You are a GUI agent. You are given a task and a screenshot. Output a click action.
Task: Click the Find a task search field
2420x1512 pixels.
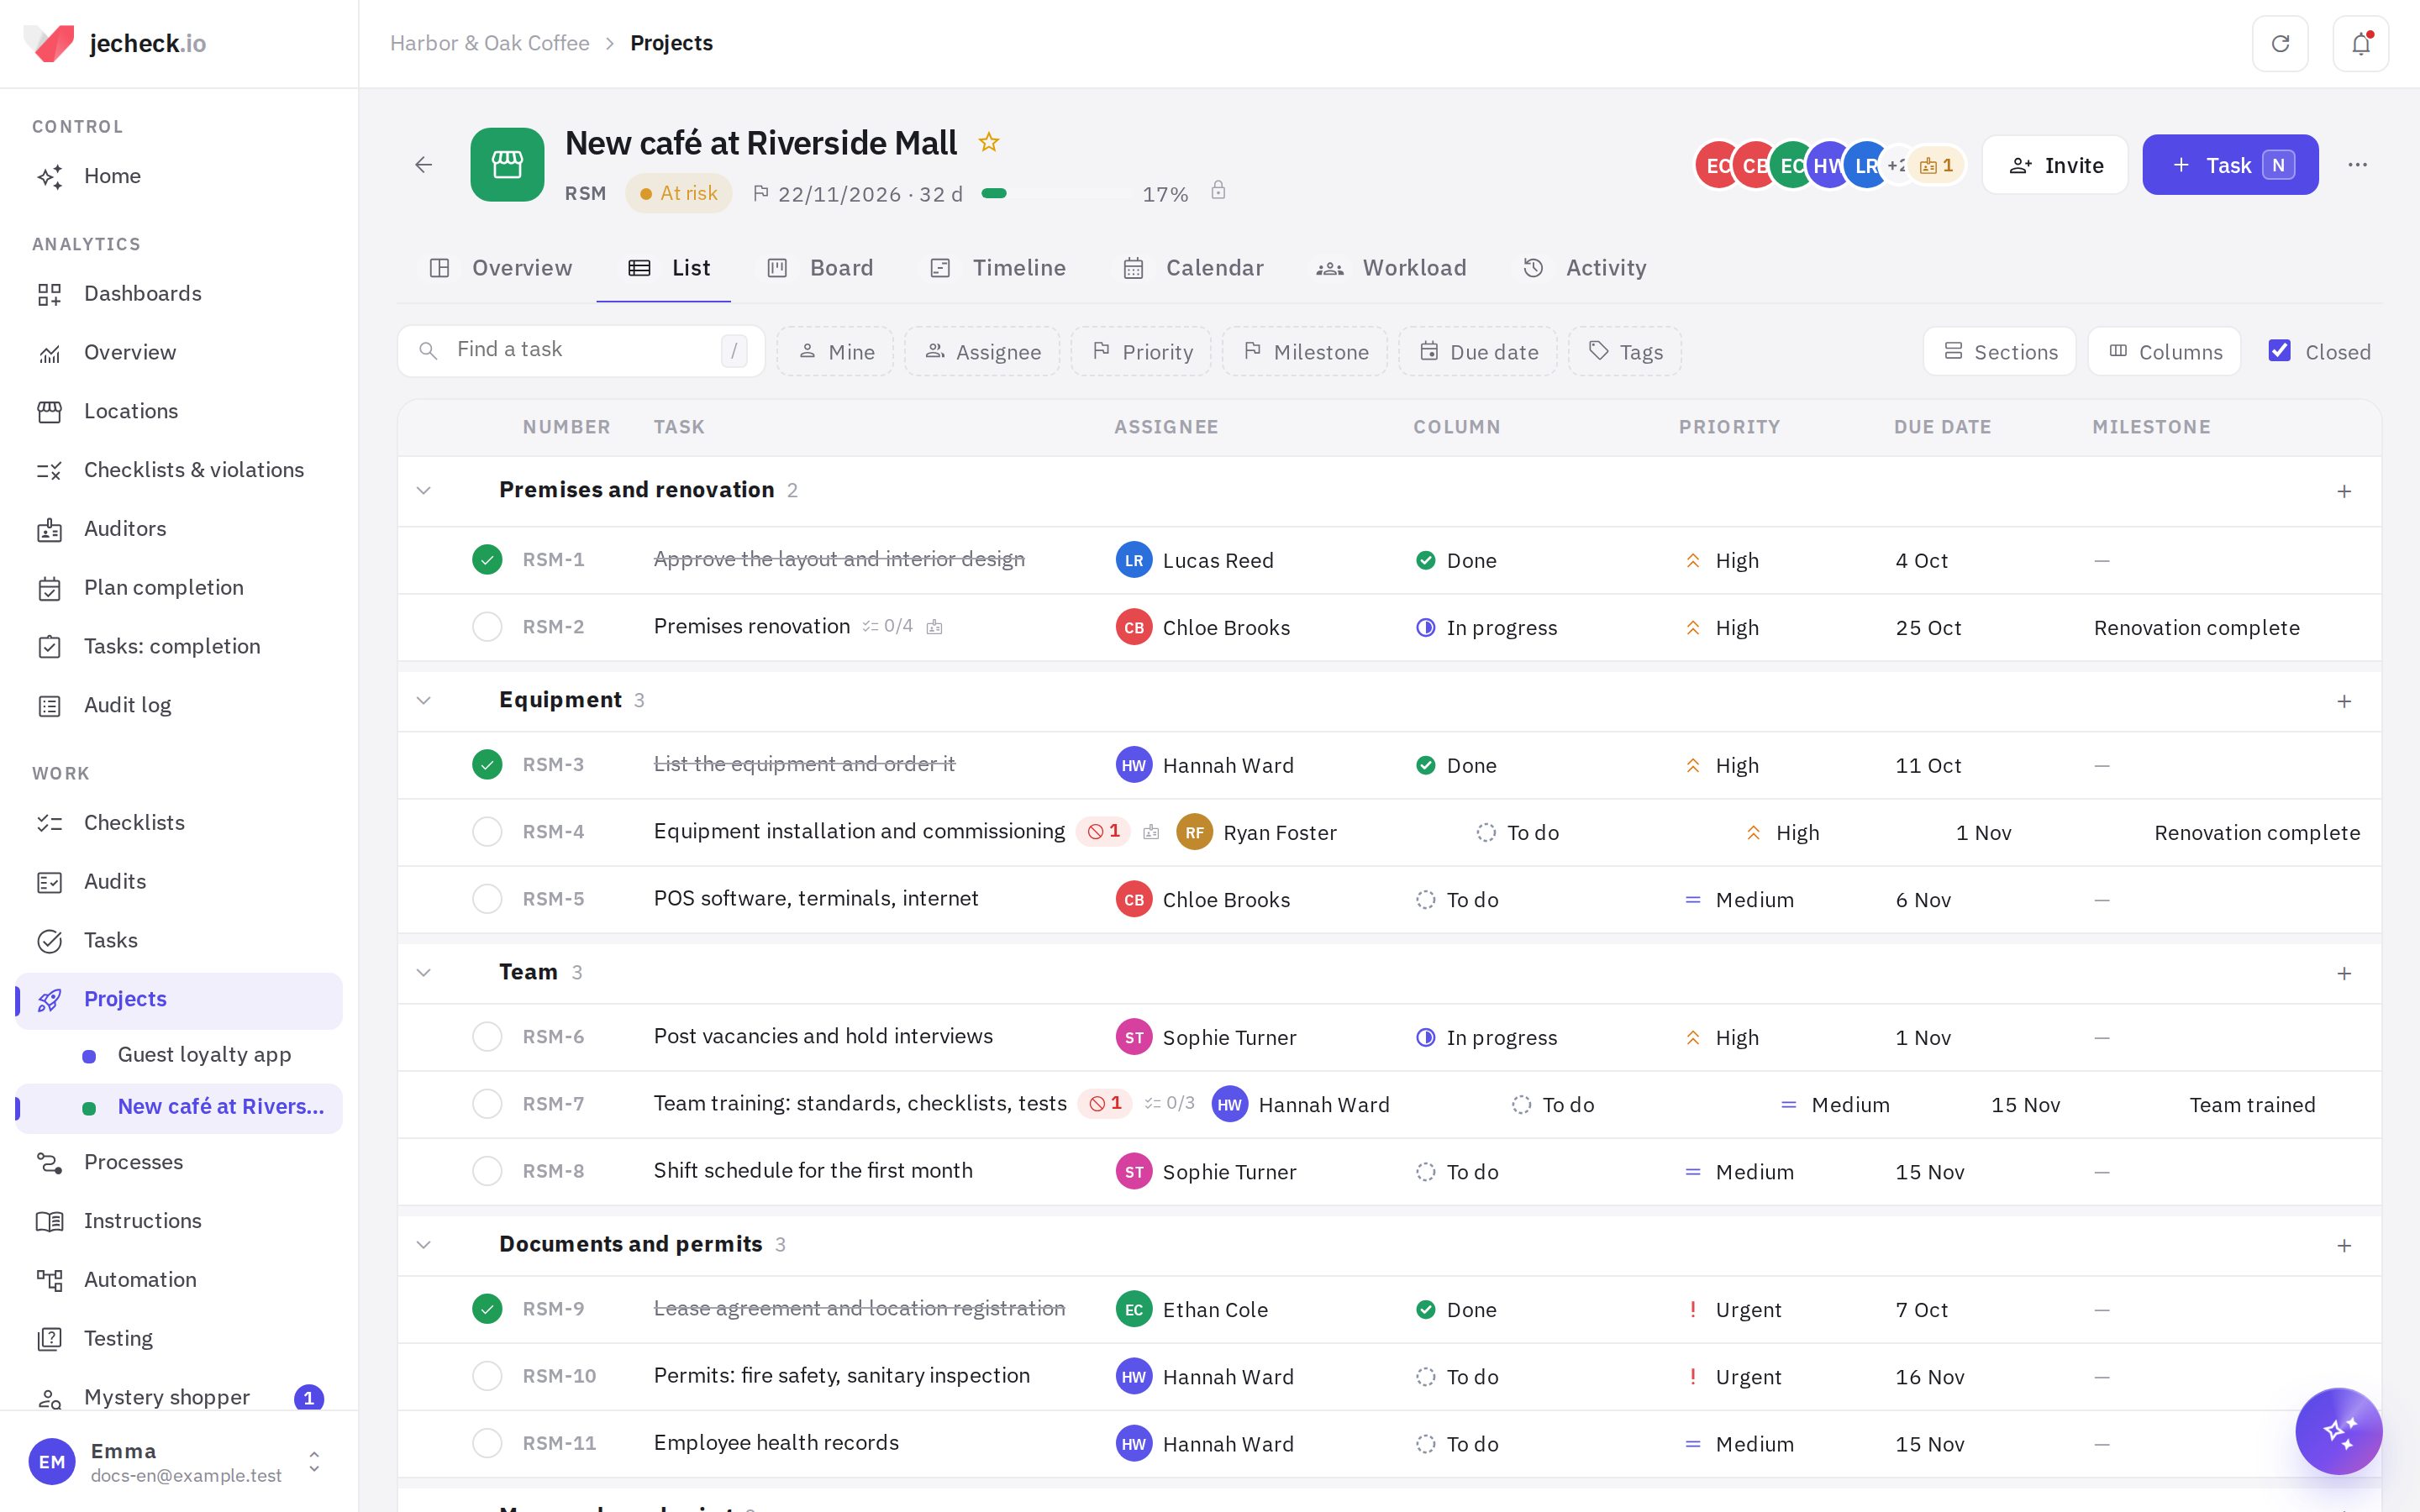pyautogui.click(x=581, y=351)
